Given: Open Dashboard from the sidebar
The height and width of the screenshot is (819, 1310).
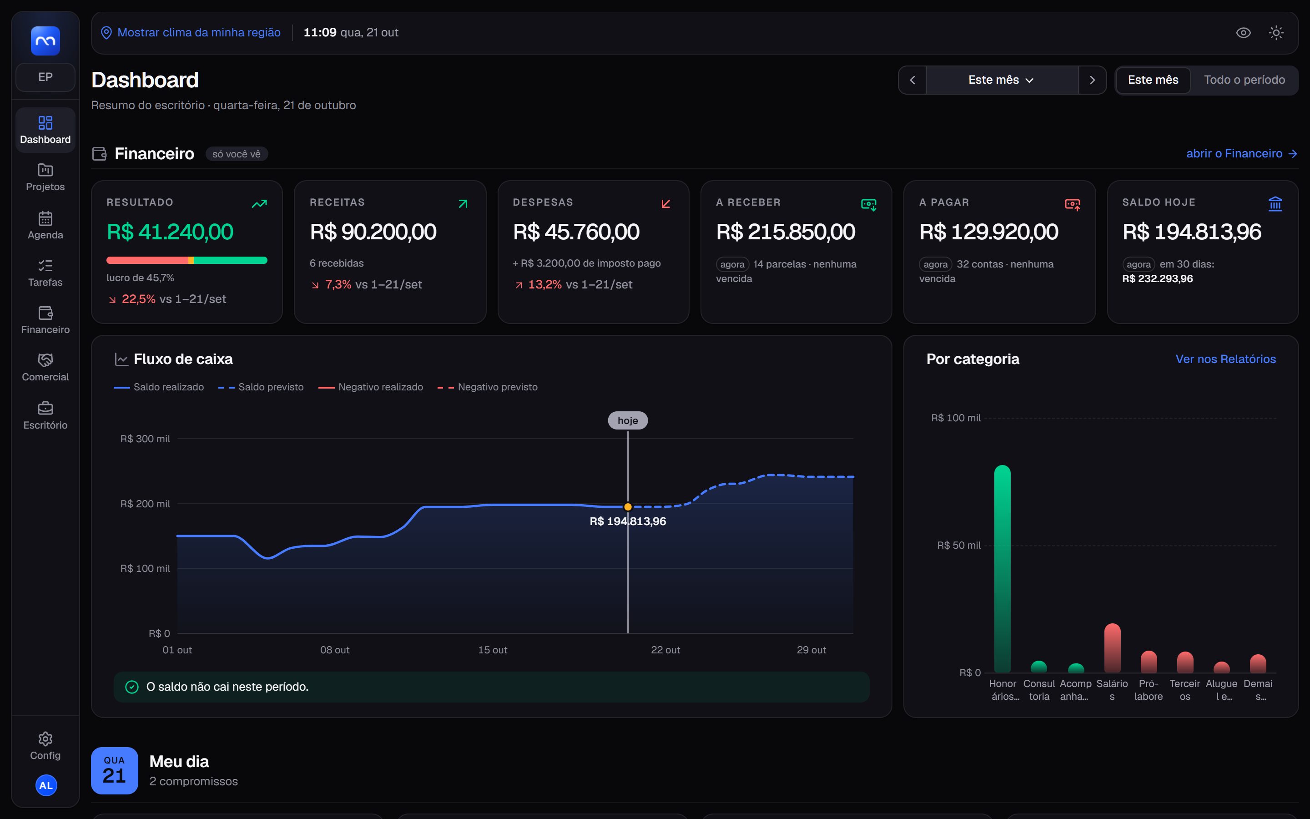Looking at the screenshot, I should click(45, 130).
